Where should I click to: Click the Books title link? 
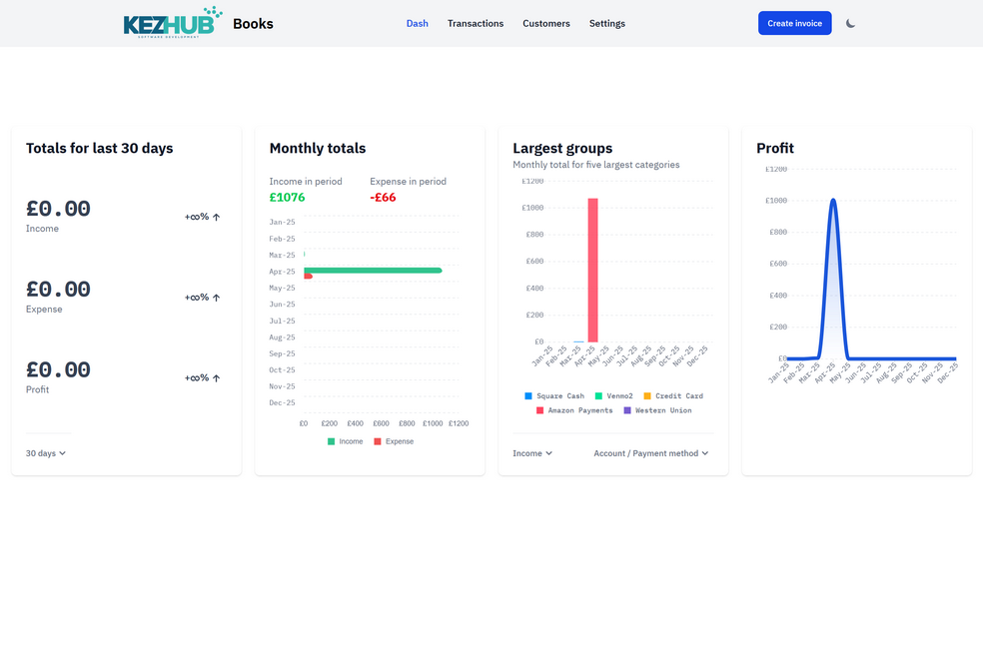(253, 24)
